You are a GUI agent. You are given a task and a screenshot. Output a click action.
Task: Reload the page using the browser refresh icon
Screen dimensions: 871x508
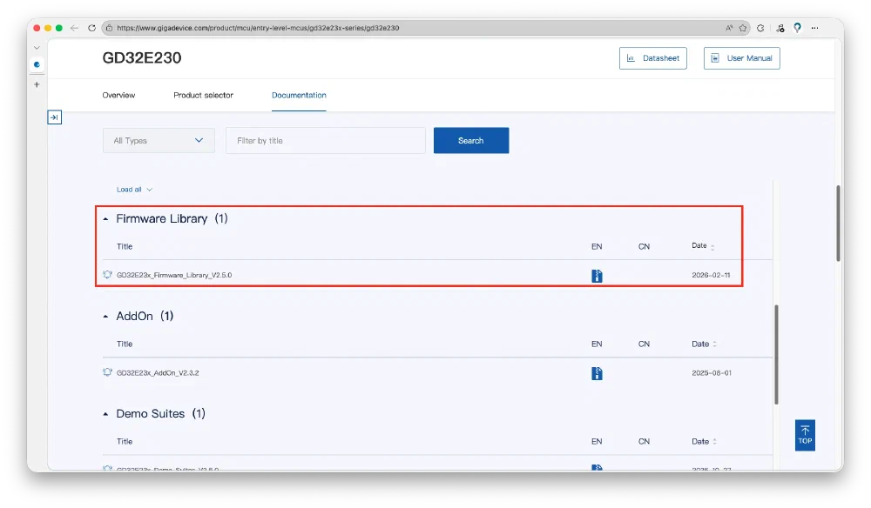click(x=92, y=28)
